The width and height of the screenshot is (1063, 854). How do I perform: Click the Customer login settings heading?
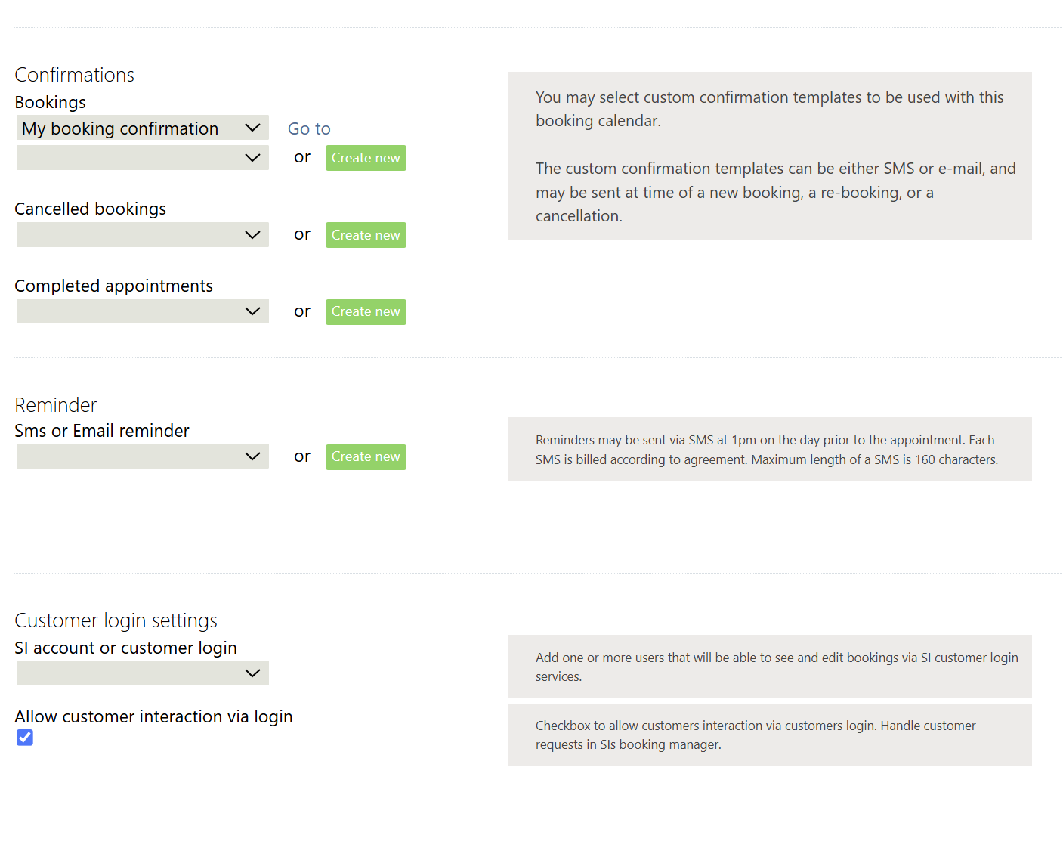(116, 620)
